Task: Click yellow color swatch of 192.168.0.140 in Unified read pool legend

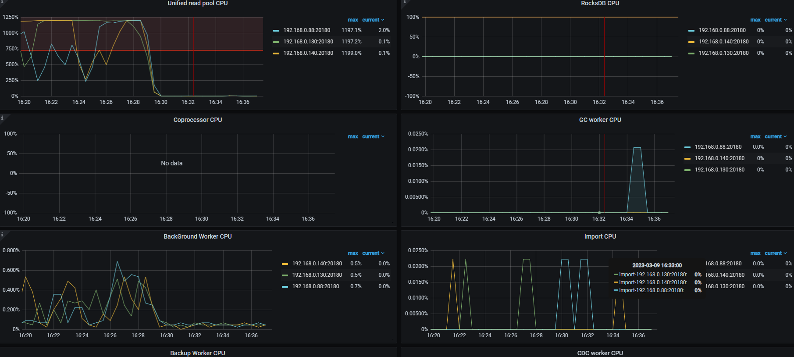Action: [276, 54]
